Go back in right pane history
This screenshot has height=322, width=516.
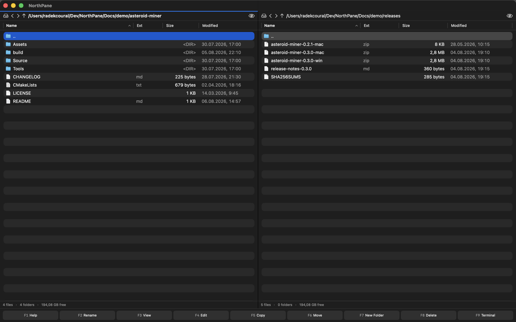tap(270, 16)
